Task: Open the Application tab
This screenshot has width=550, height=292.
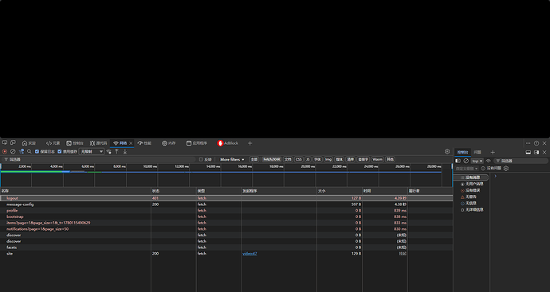Action: pos(196,143)
